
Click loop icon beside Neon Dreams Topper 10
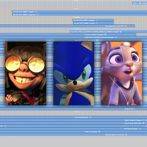(146, 120)
